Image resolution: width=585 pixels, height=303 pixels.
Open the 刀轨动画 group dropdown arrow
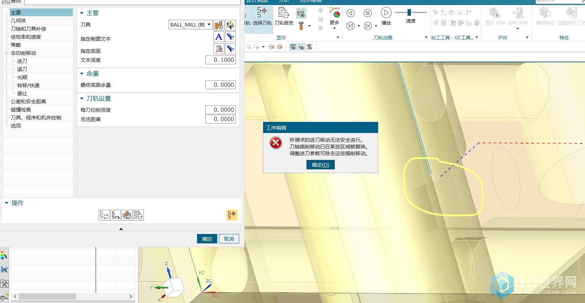pos(426,38)
